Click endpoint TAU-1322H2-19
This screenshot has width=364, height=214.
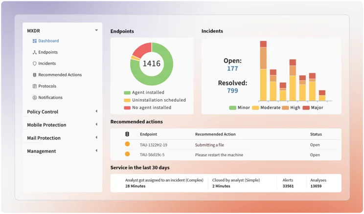coord(154,145)
